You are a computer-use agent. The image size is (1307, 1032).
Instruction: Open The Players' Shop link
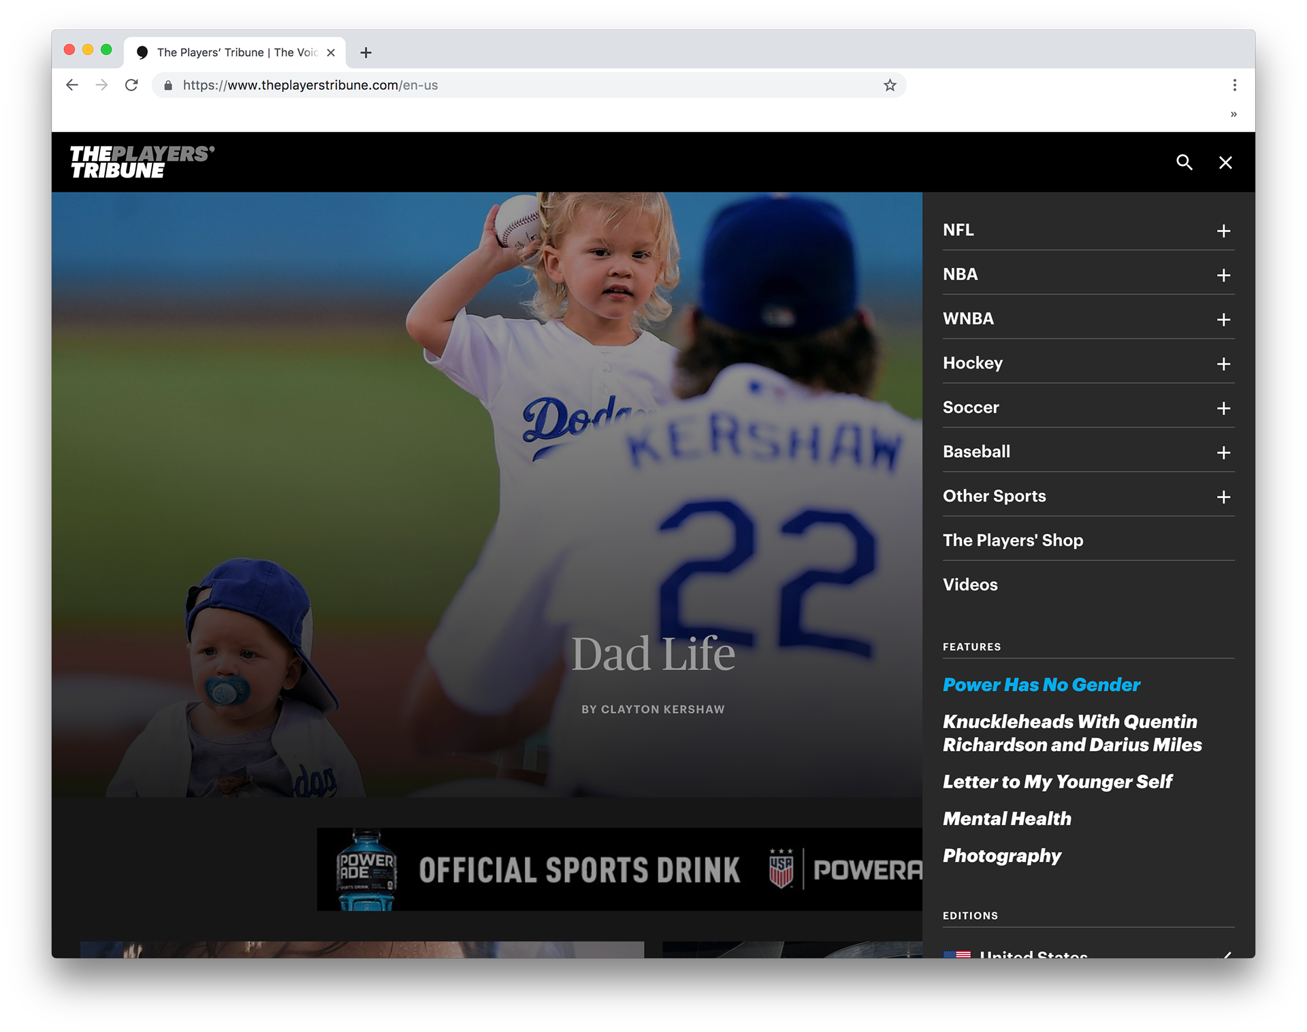(x=1012, y=540)
